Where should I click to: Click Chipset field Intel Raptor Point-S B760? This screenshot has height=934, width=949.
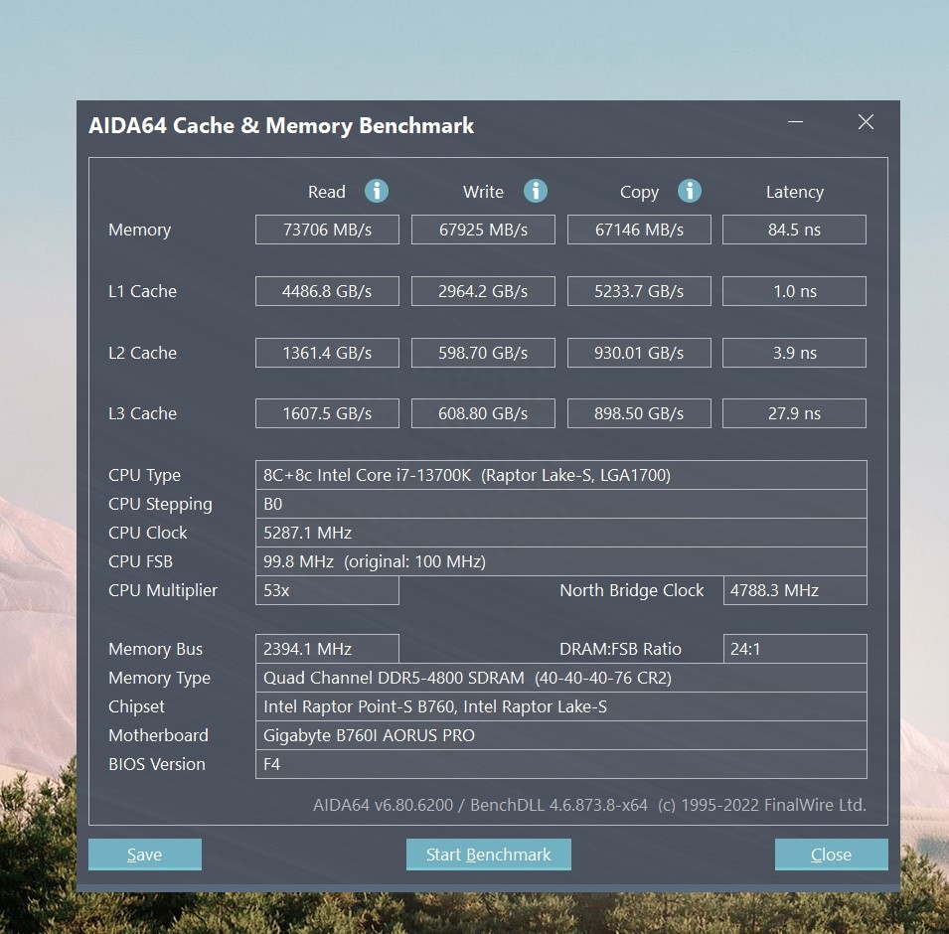tap(561, 706)
